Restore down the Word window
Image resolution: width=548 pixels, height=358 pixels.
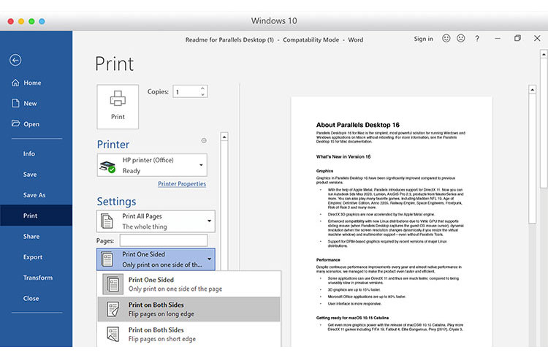[x=517, y=39]
